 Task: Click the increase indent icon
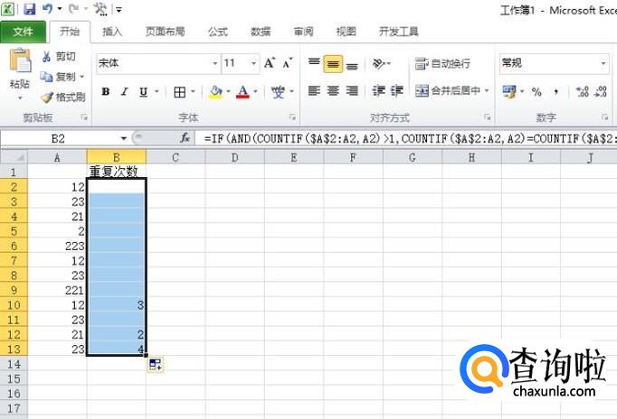pyautogui.click(x=396, y=91)
